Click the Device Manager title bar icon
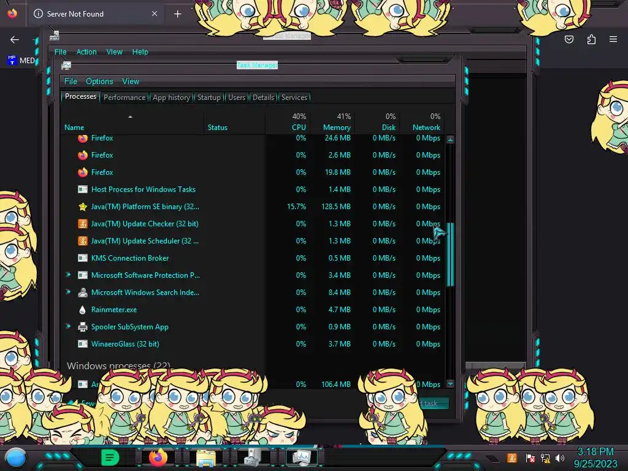The height and width of the screenshot is (471, 628). (x=55, y=36)
